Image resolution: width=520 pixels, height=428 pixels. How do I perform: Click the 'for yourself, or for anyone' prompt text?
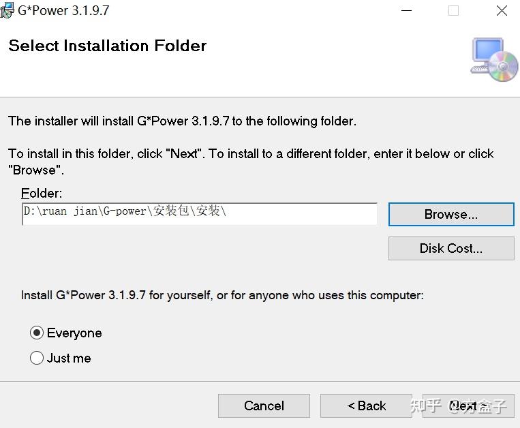click(x=222, y=295)
